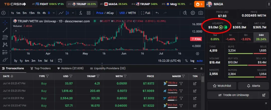
Task: Redo the chart action
Action: [x=165, y=13]
